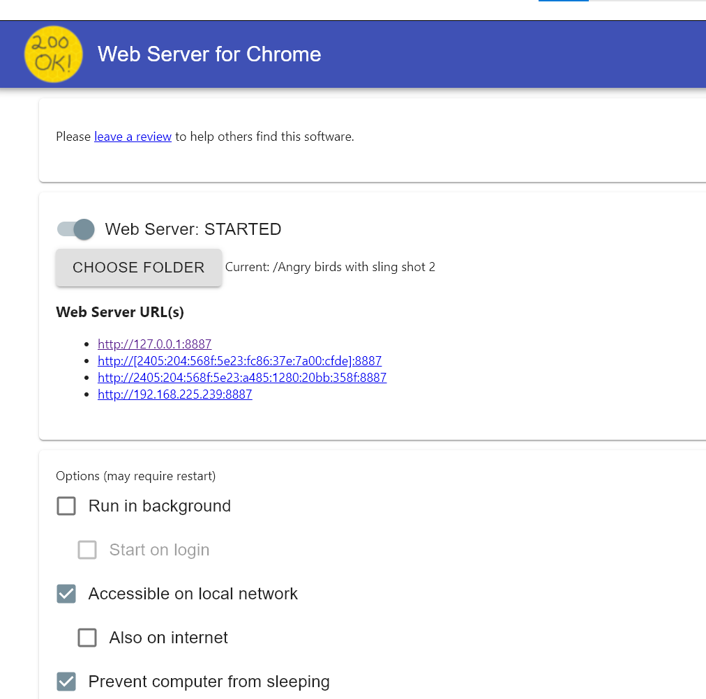Click the 200 OK logo icon
This screenshot has height=699, width=706.
[54, 54]
